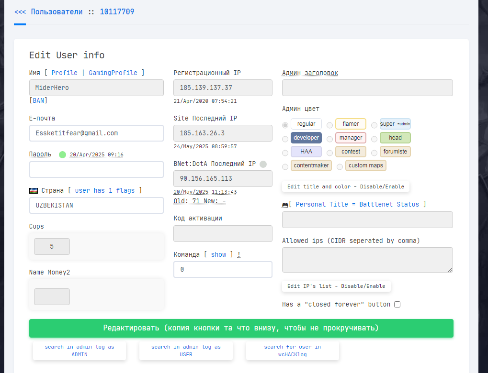Screen dimensions: 488x373
Task: Click the Страна field with UZBEKISTAN
Action: [96, 206]
